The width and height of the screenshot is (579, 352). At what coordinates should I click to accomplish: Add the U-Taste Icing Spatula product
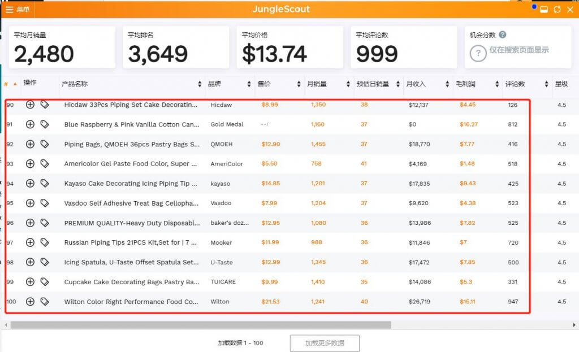[31, 262]
